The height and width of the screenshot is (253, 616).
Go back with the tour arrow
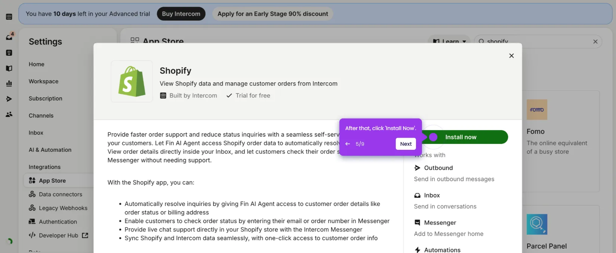[x=348, y=144]
